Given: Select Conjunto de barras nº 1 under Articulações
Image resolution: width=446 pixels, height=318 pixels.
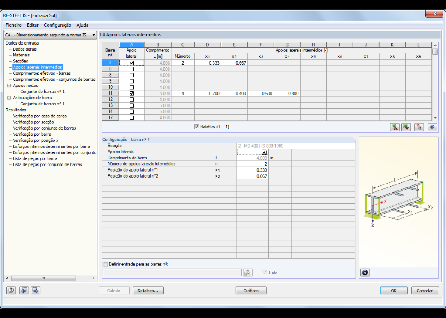Looking at the screenshot, I should pos(42,104).
